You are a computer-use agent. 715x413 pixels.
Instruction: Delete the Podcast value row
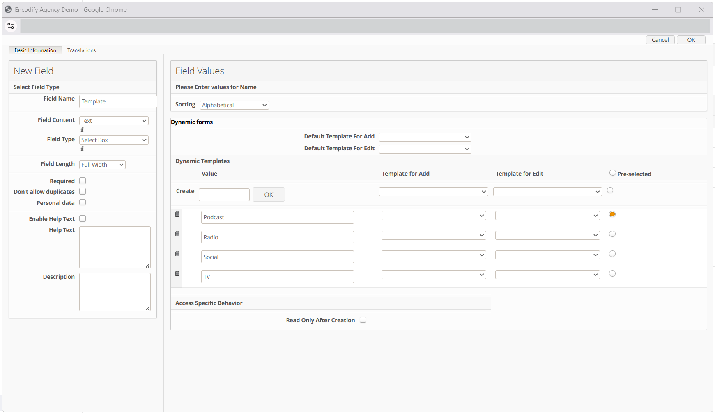[x=177, y=214]
